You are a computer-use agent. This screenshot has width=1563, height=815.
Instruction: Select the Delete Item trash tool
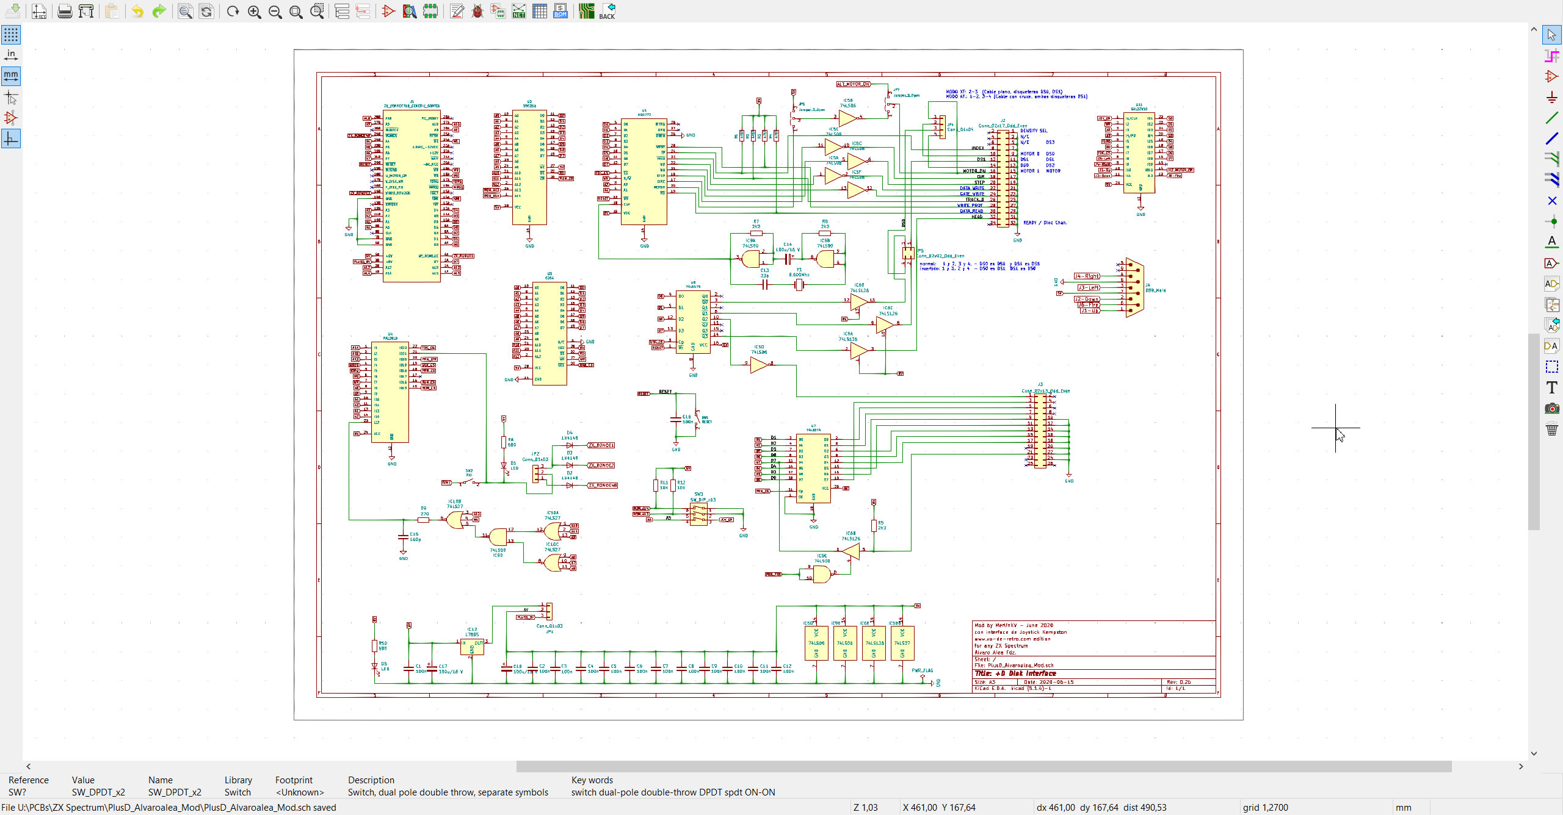click(1551, 429)
